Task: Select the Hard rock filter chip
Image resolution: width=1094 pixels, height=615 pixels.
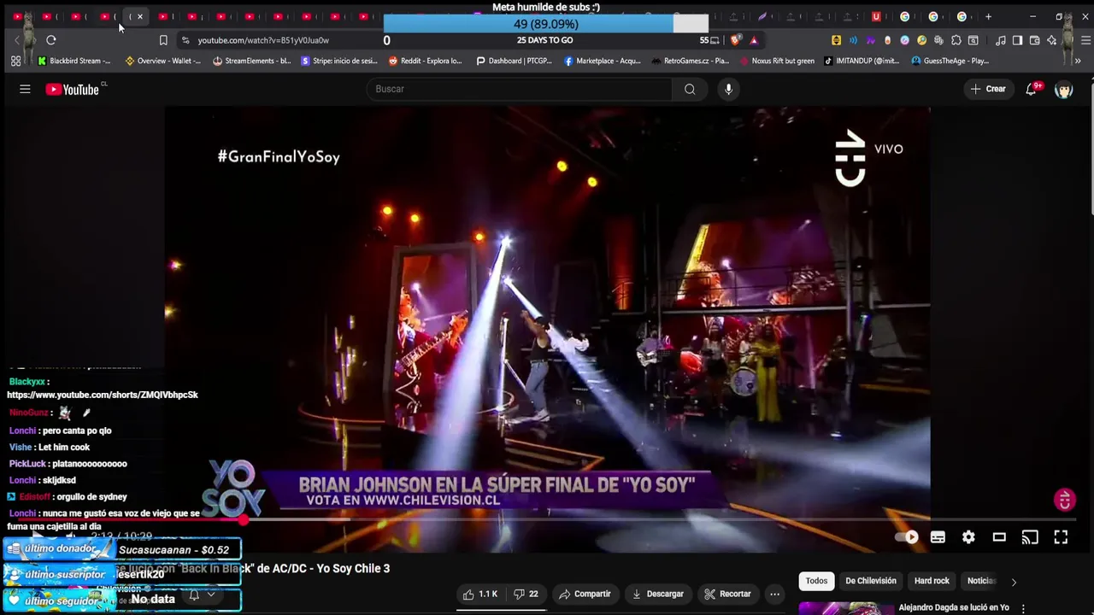Action: [x=932, y=581]
